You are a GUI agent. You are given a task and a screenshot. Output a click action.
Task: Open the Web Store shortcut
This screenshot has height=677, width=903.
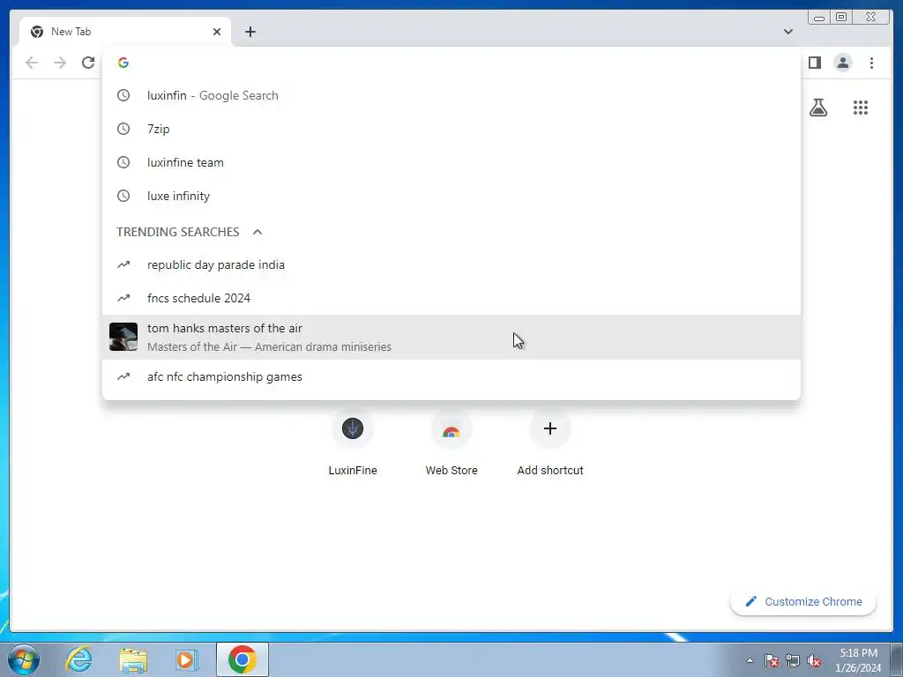[451, 443]
